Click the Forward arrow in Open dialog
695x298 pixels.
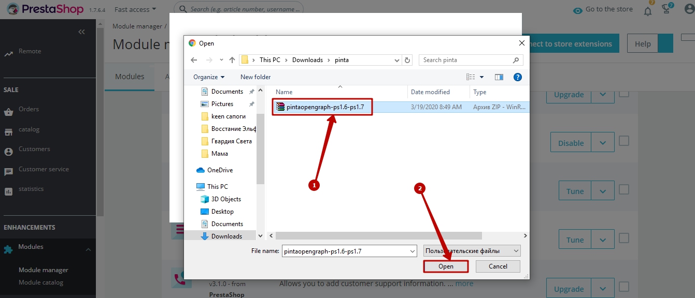click(209, 60)
